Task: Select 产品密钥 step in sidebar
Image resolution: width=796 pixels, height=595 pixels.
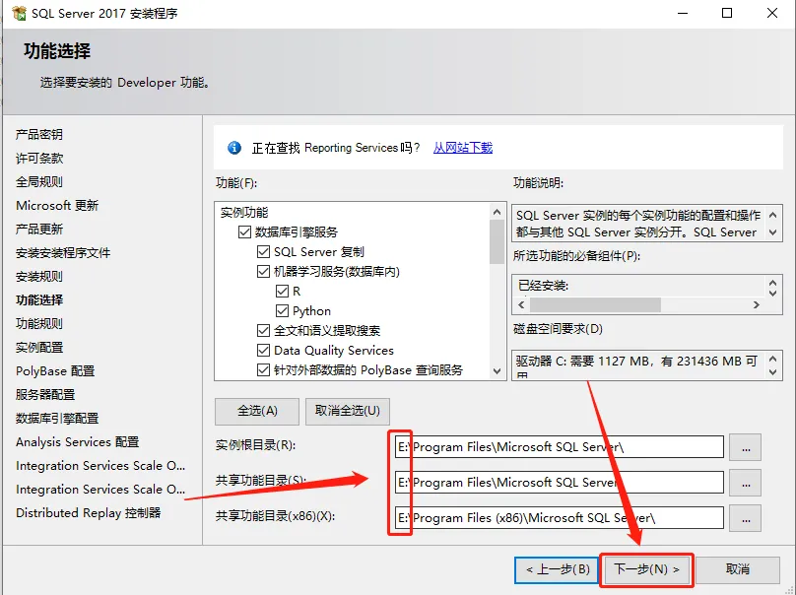Action: [39, 135]
